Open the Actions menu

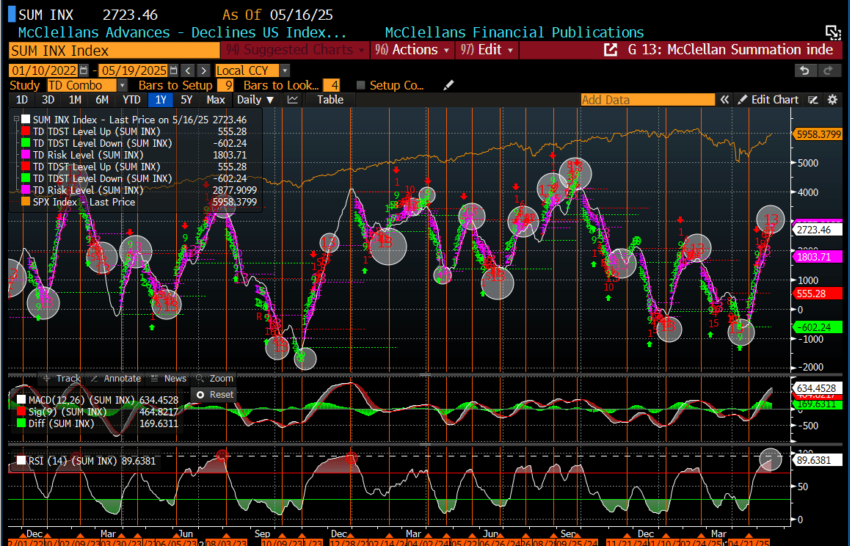415,50
